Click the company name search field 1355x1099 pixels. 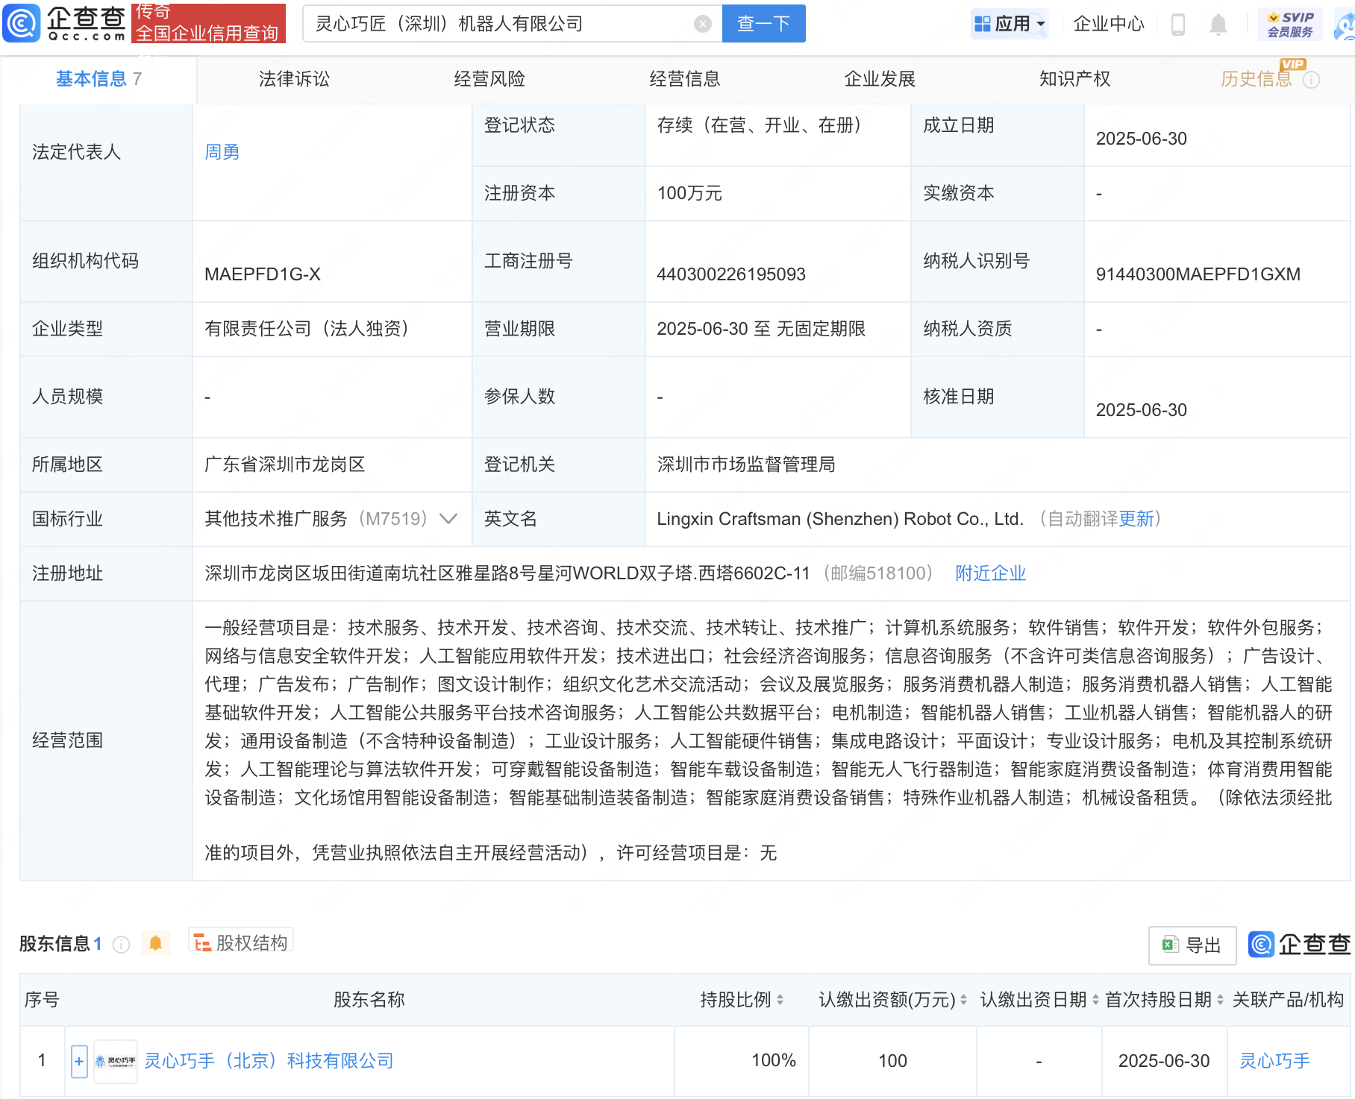pos(500,24)
